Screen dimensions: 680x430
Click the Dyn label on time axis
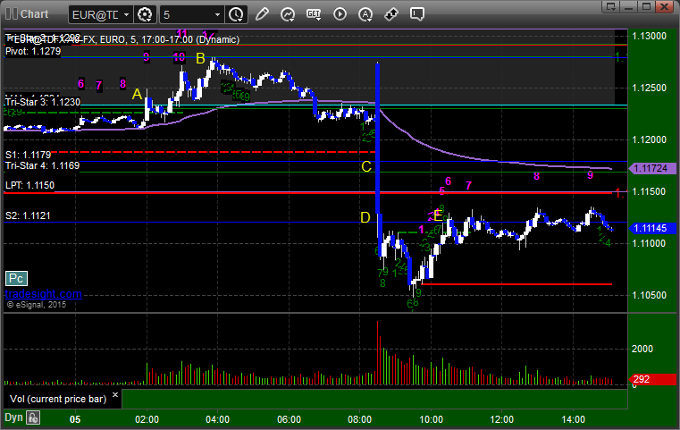coord(13,417)
